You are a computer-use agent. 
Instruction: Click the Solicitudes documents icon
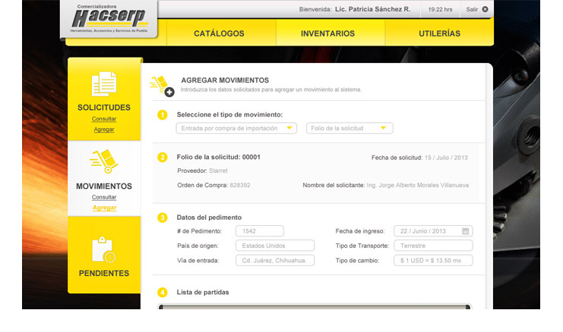coord(104,83)
